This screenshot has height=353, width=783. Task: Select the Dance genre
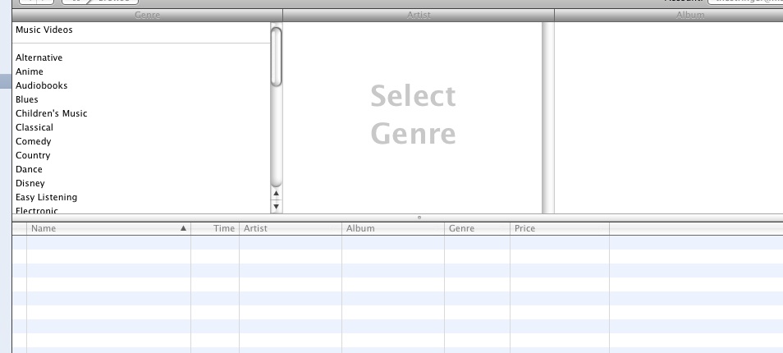tap(29, 170)
